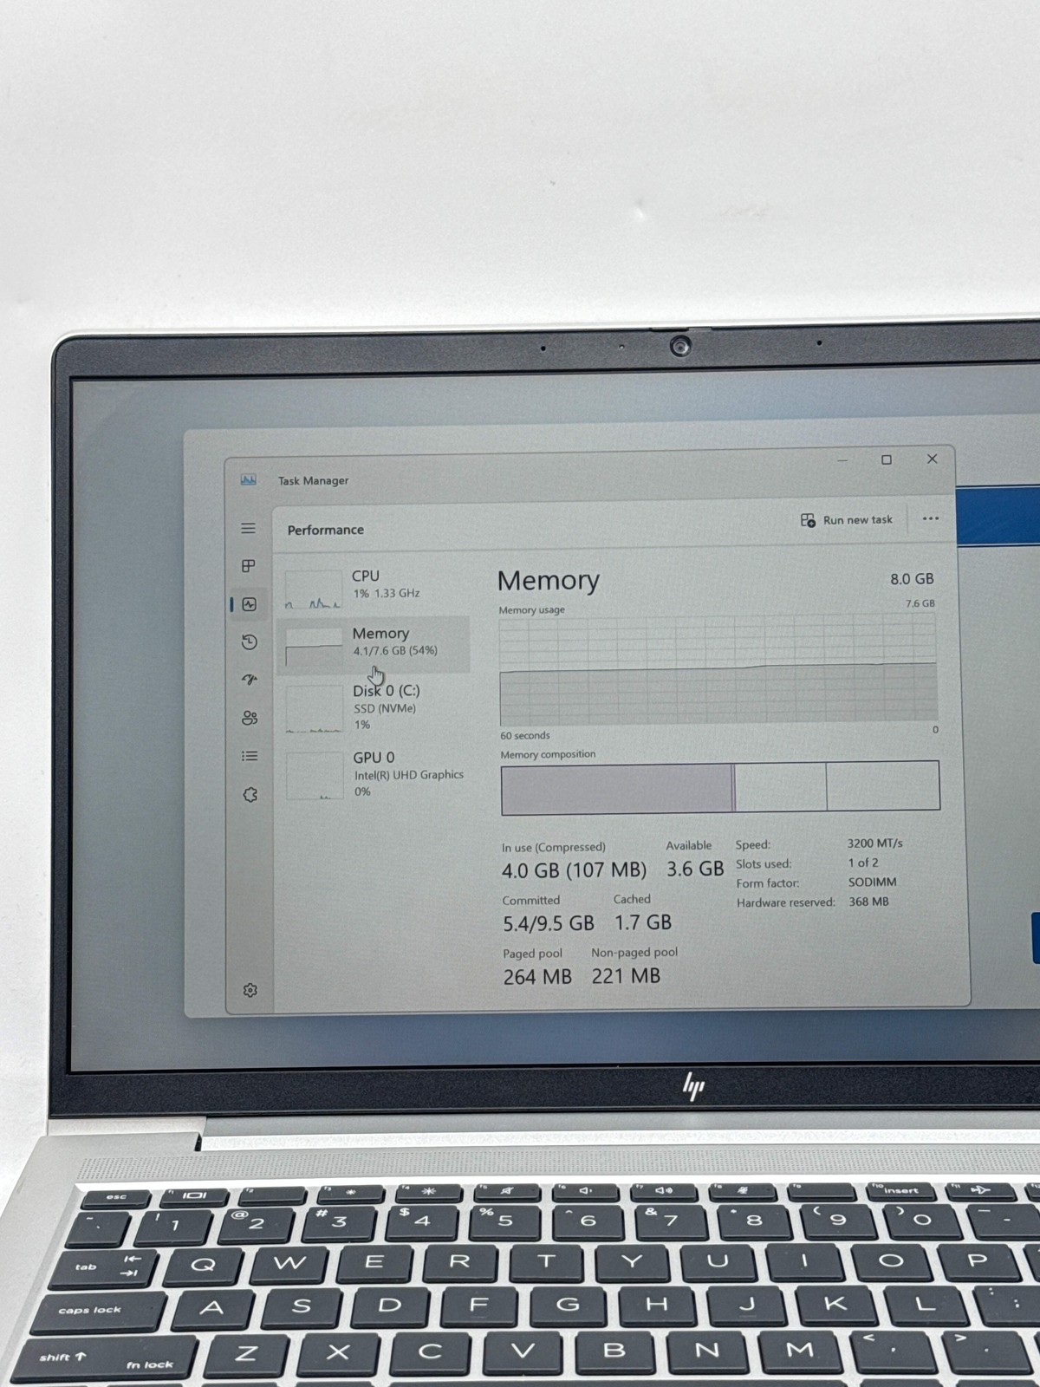Open the Processes page icon

click(249, 566)
